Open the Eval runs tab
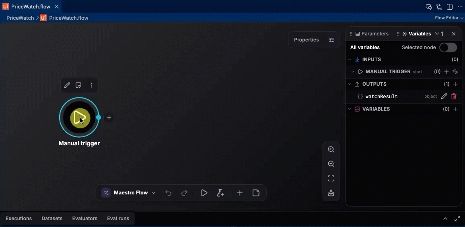The image size is (465, 227). [118, 219]
